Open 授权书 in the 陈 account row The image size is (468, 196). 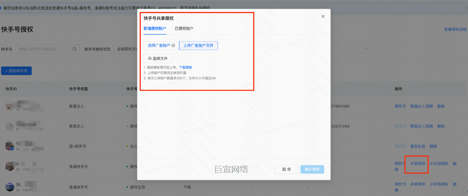pyautogui.click(x=400, y=184)
